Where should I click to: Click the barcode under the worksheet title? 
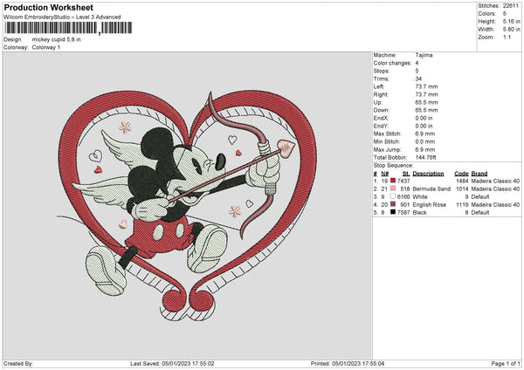coord(68,28)
